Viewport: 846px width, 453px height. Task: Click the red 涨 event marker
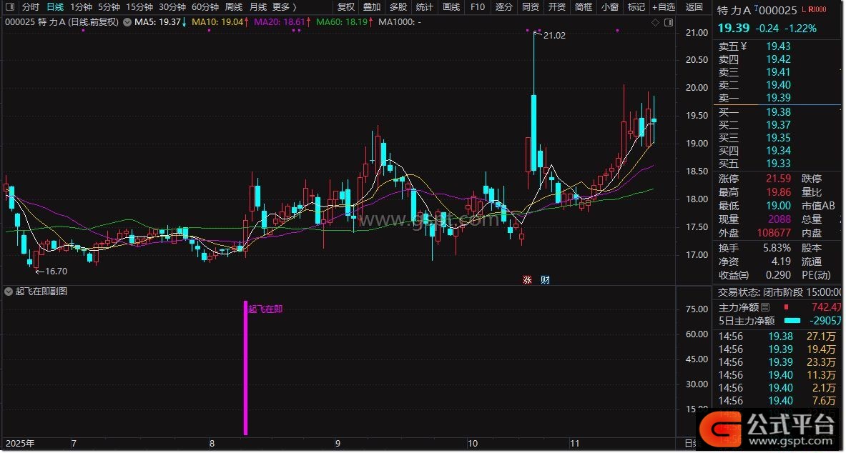tap(528, 279)
